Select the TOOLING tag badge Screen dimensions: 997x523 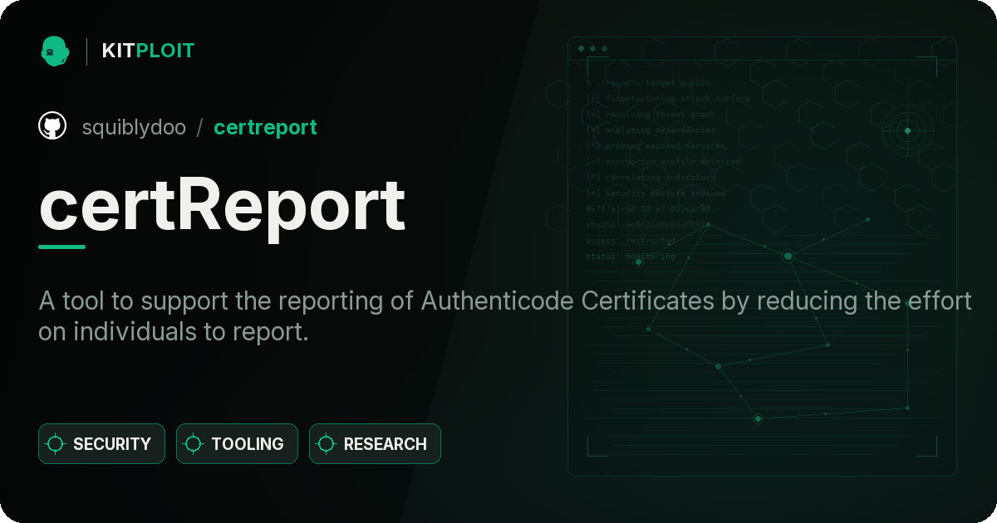pos(237,443)
